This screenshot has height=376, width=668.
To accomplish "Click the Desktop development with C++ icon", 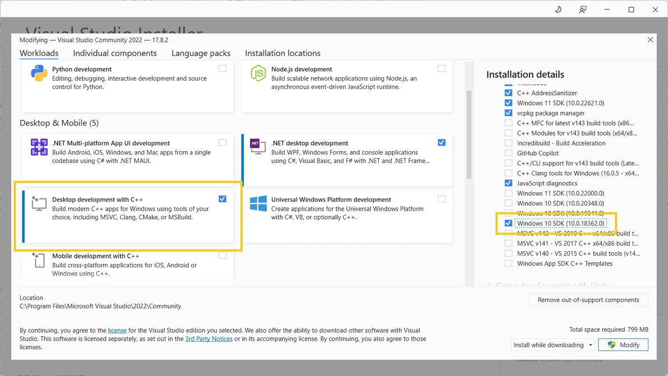I will pyautogui.click(x=39, y=203).
